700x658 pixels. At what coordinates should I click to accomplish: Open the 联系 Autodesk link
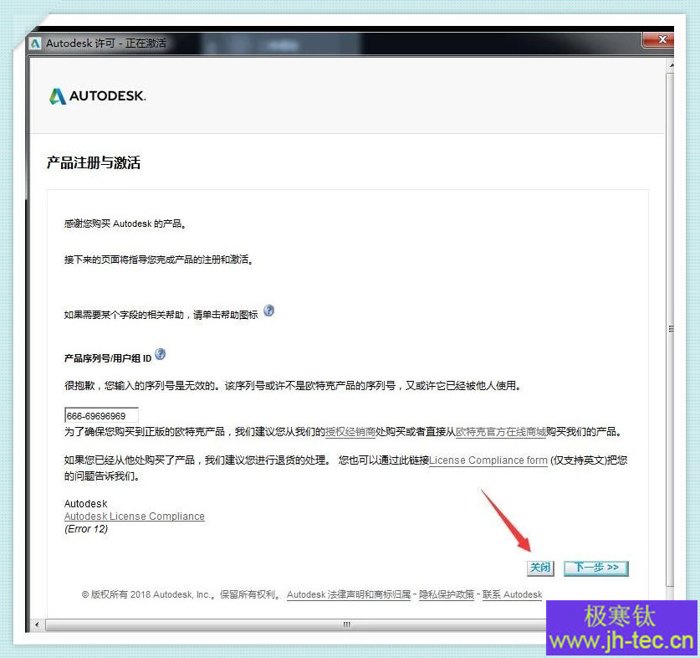point(512,594)
